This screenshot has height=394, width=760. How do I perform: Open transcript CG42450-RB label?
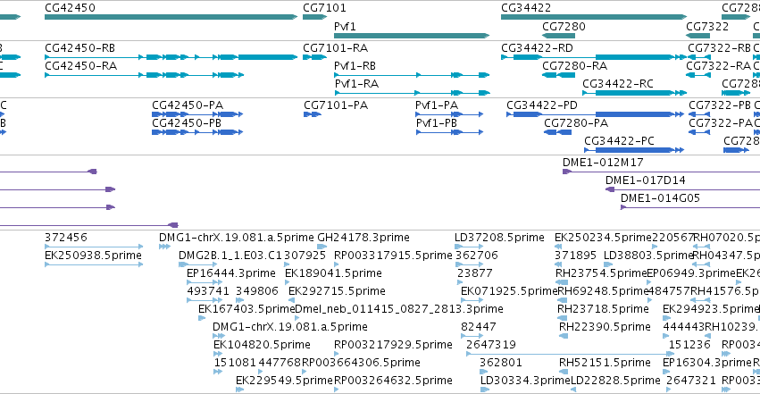coord(80,48)
